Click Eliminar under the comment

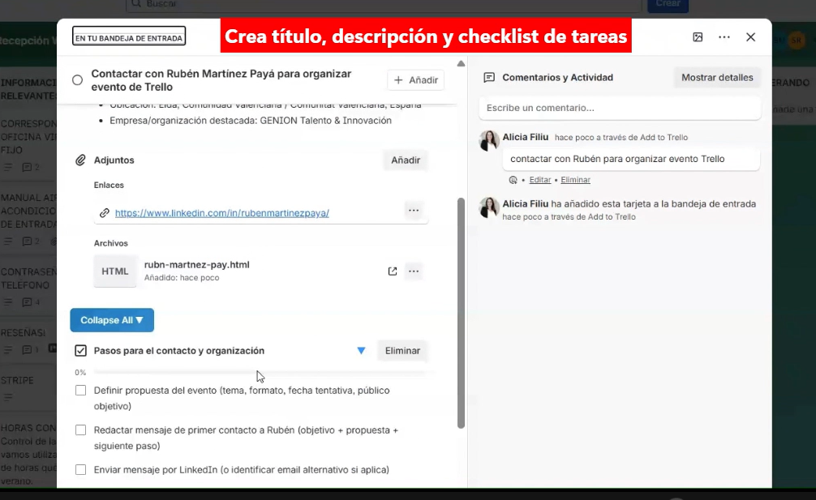pyautogui.click(x=575, y=180)
